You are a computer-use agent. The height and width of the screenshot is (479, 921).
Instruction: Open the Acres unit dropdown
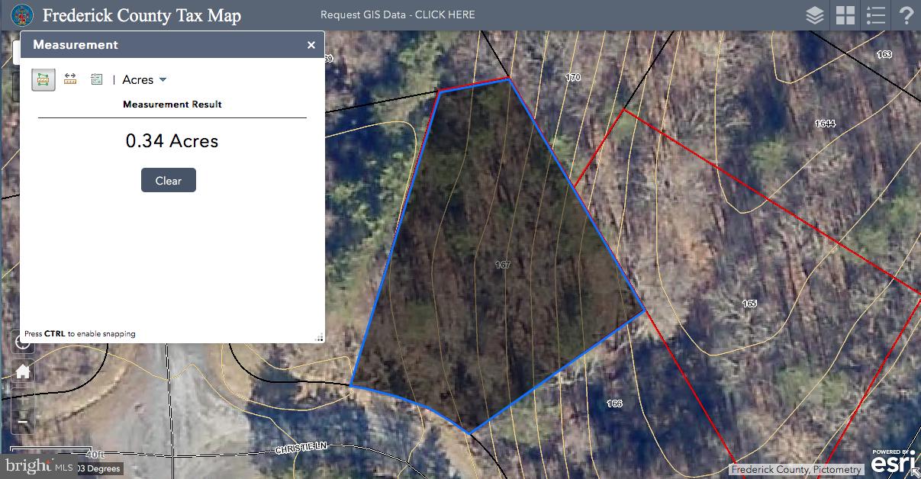click(144, 79)
